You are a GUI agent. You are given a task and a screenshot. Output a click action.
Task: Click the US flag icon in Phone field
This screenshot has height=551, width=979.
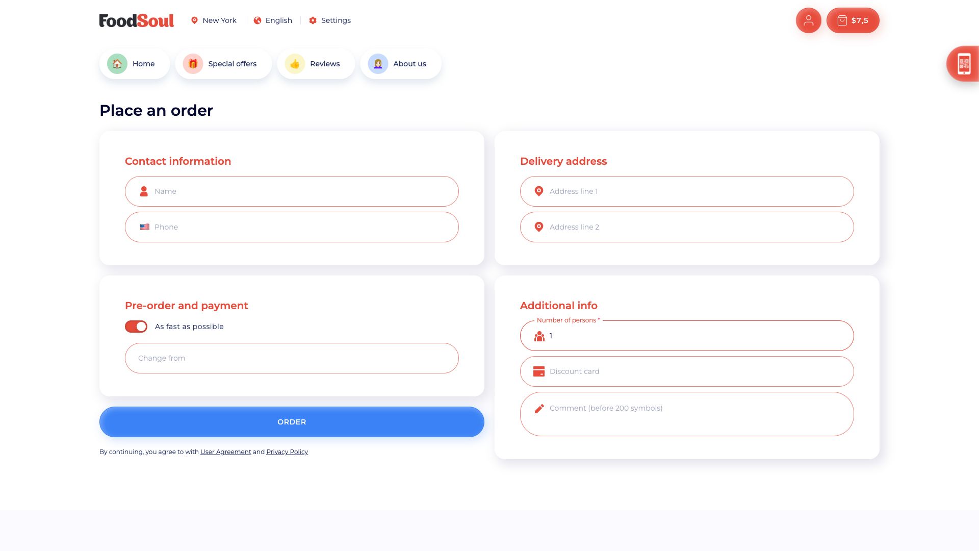(145, 227)
